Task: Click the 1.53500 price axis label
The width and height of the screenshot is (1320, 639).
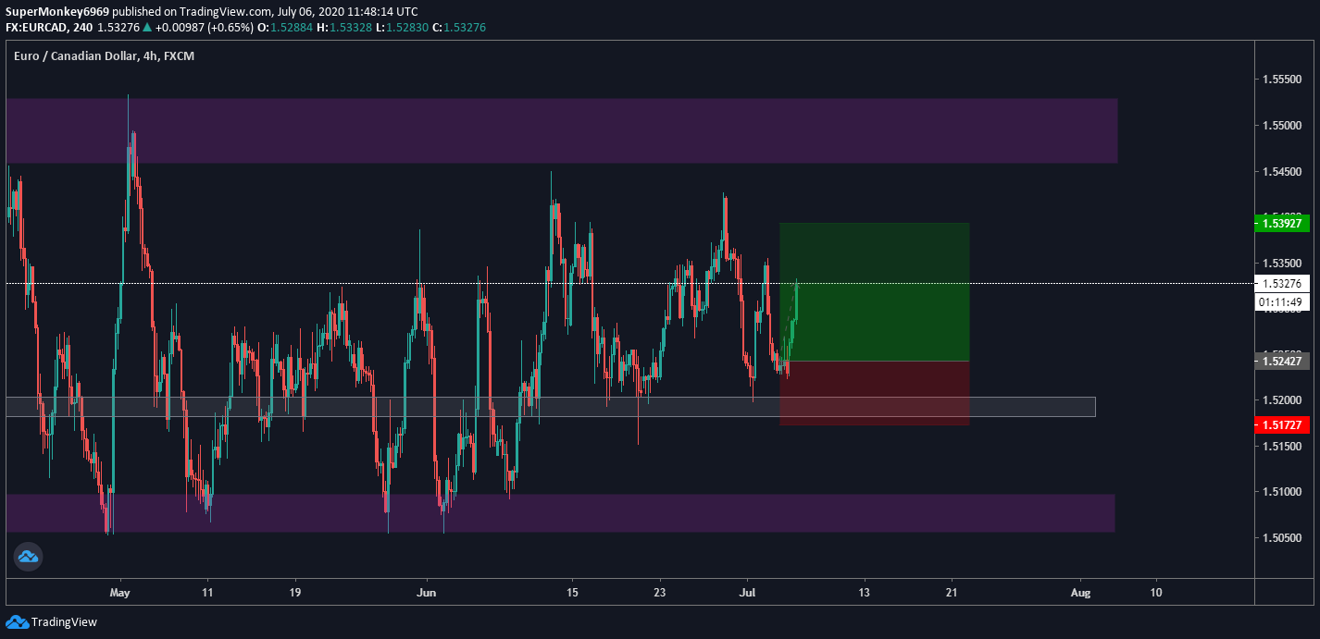Action: pyautogui.click(x=1282, y=263)
